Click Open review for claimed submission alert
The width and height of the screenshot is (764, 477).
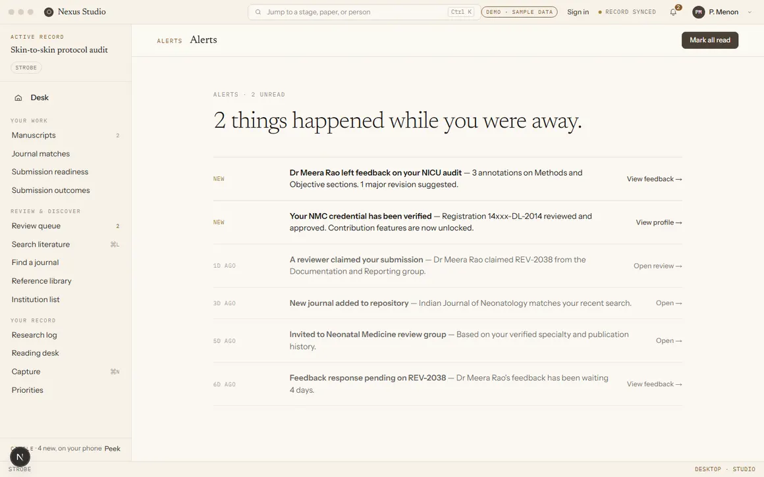(x=657, y=266)
